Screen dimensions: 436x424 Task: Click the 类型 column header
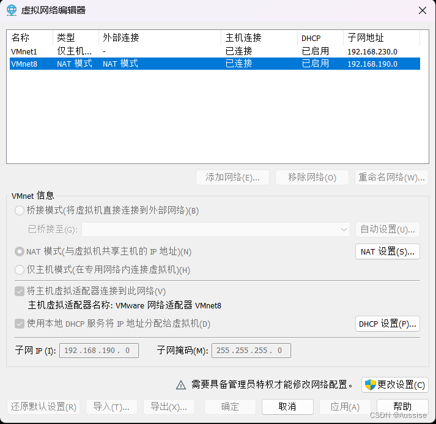click(76, 37)
